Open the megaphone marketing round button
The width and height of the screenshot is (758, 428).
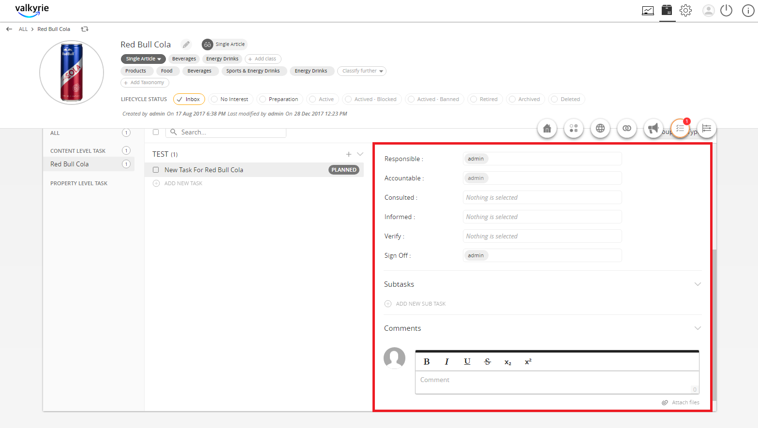pyautogui.click(x=654, y=128)
